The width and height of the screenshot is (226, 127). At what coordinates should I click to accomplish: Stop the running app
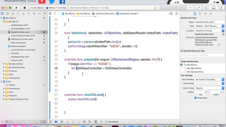click(x=24, y=8)
